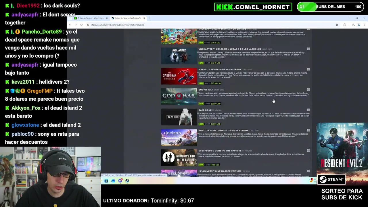
Task: Click the God of War title link
Action: click(x=206, y=90)
